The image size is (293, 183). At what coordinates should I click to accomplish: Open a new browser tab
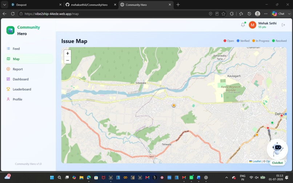[178, 5]
